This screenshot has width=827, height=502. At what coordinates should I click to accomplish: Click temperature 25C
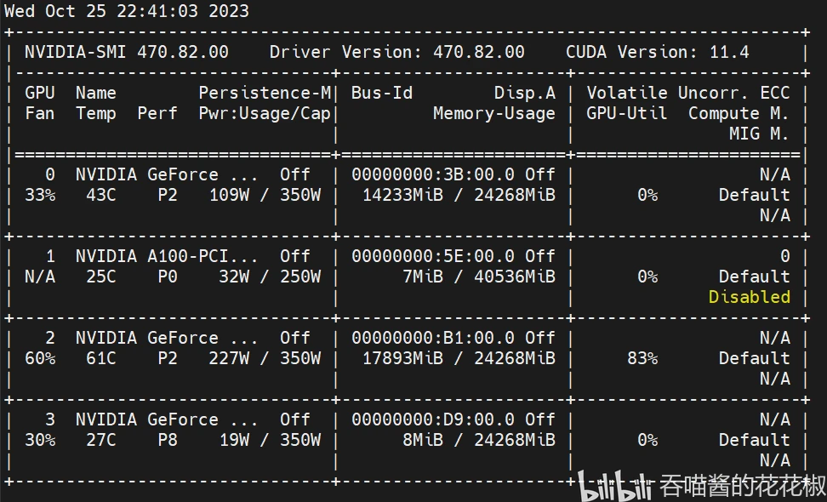[101, 277]
